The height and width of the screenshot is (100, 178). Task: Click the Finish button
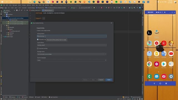click(x=109, y=80)
